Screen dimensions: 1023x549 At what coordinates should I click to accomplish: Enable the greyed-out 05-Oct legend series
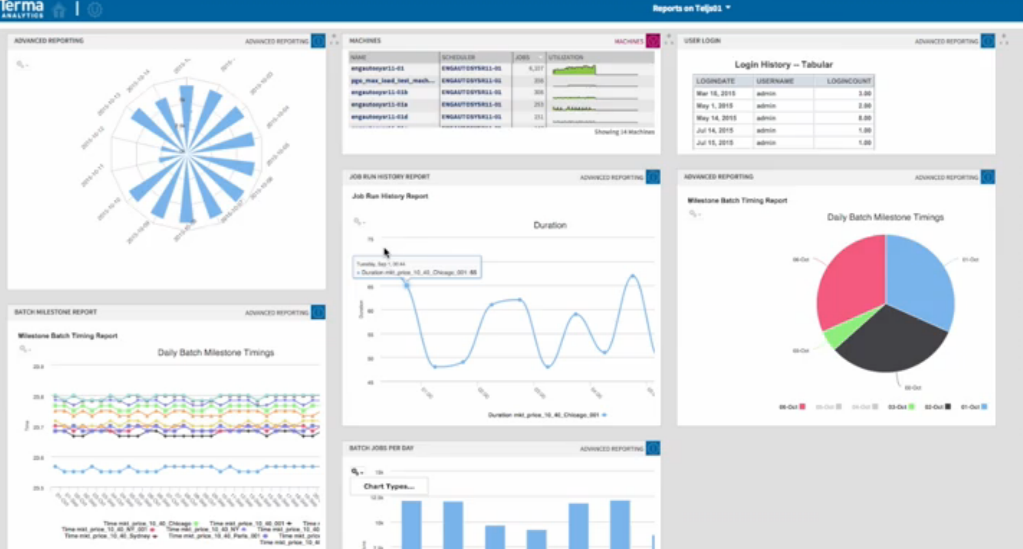coord(828,407)
